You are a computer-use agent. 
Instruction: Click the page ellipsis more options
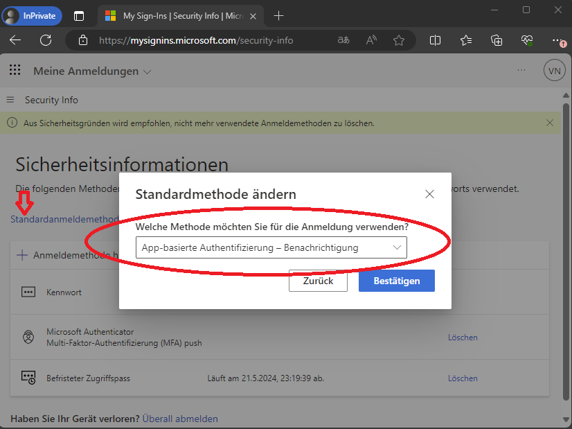521,71
